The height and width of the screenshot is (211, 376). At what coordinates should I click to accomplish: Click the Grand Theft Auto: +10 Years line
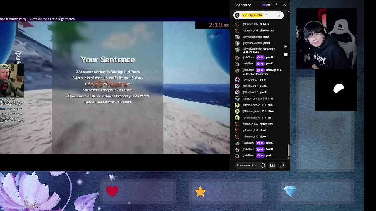coord(108,102)
